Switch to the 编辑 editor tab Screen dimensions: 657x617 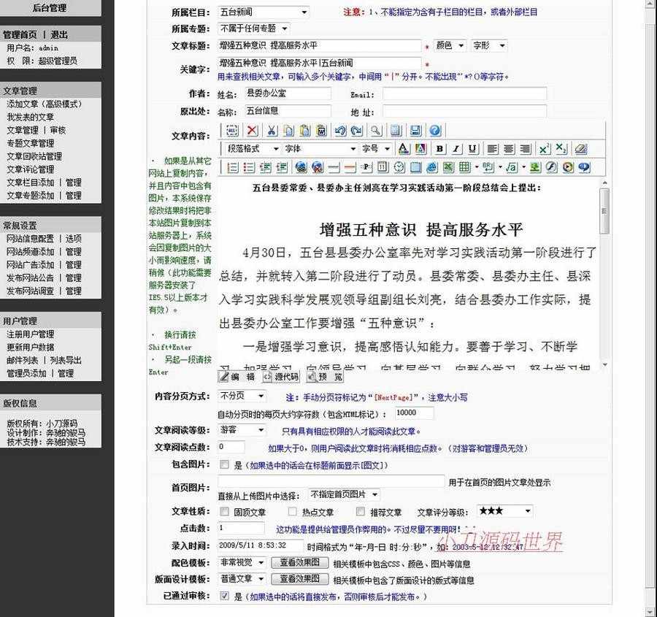coord(238,376)
